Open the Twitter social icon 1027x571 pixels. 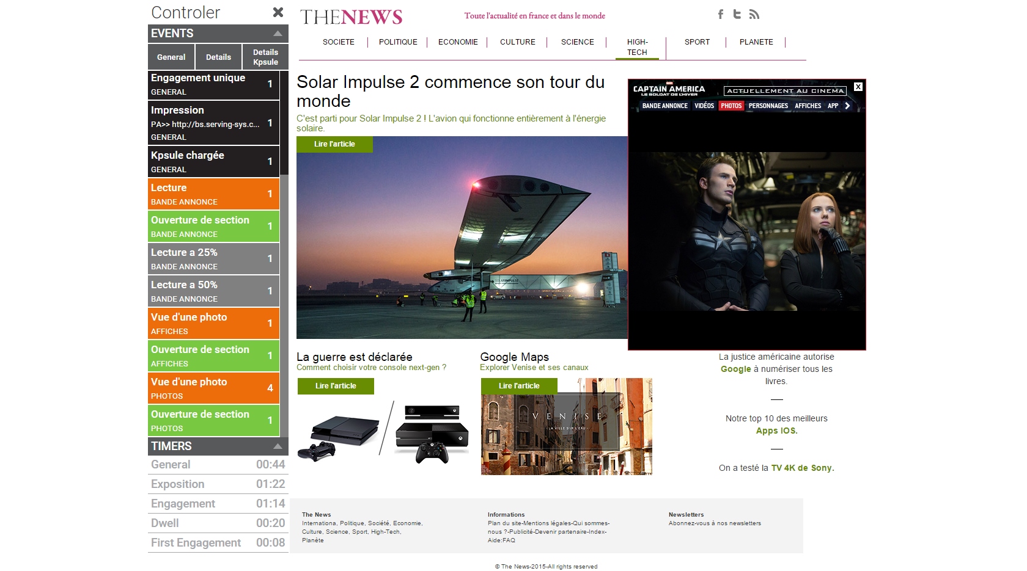click(x=737, y=14)
